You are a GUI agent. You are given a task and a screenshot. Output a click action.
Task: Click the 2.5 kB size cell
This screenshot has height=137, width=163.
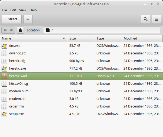click(74, 53)
